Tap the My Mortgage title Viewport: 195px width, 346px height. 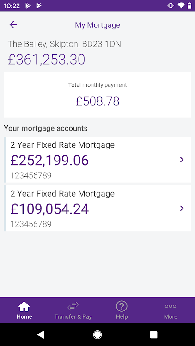click(x=97, y=25)
